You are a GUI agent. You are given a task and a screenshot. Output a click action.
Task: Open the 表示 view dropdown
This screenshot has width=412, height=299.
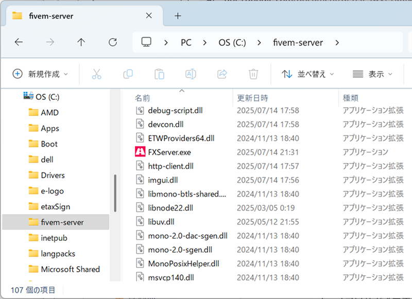372,74
